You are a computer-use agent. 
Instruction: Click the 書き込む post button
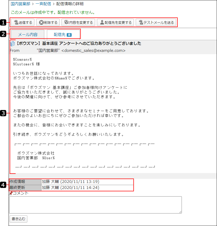point(18,219)
